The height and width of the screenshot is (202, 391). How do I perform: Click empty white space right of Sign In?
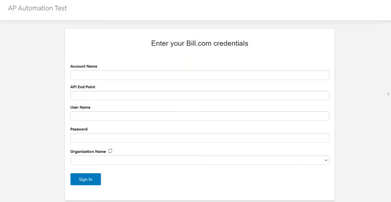coord(206,179)
